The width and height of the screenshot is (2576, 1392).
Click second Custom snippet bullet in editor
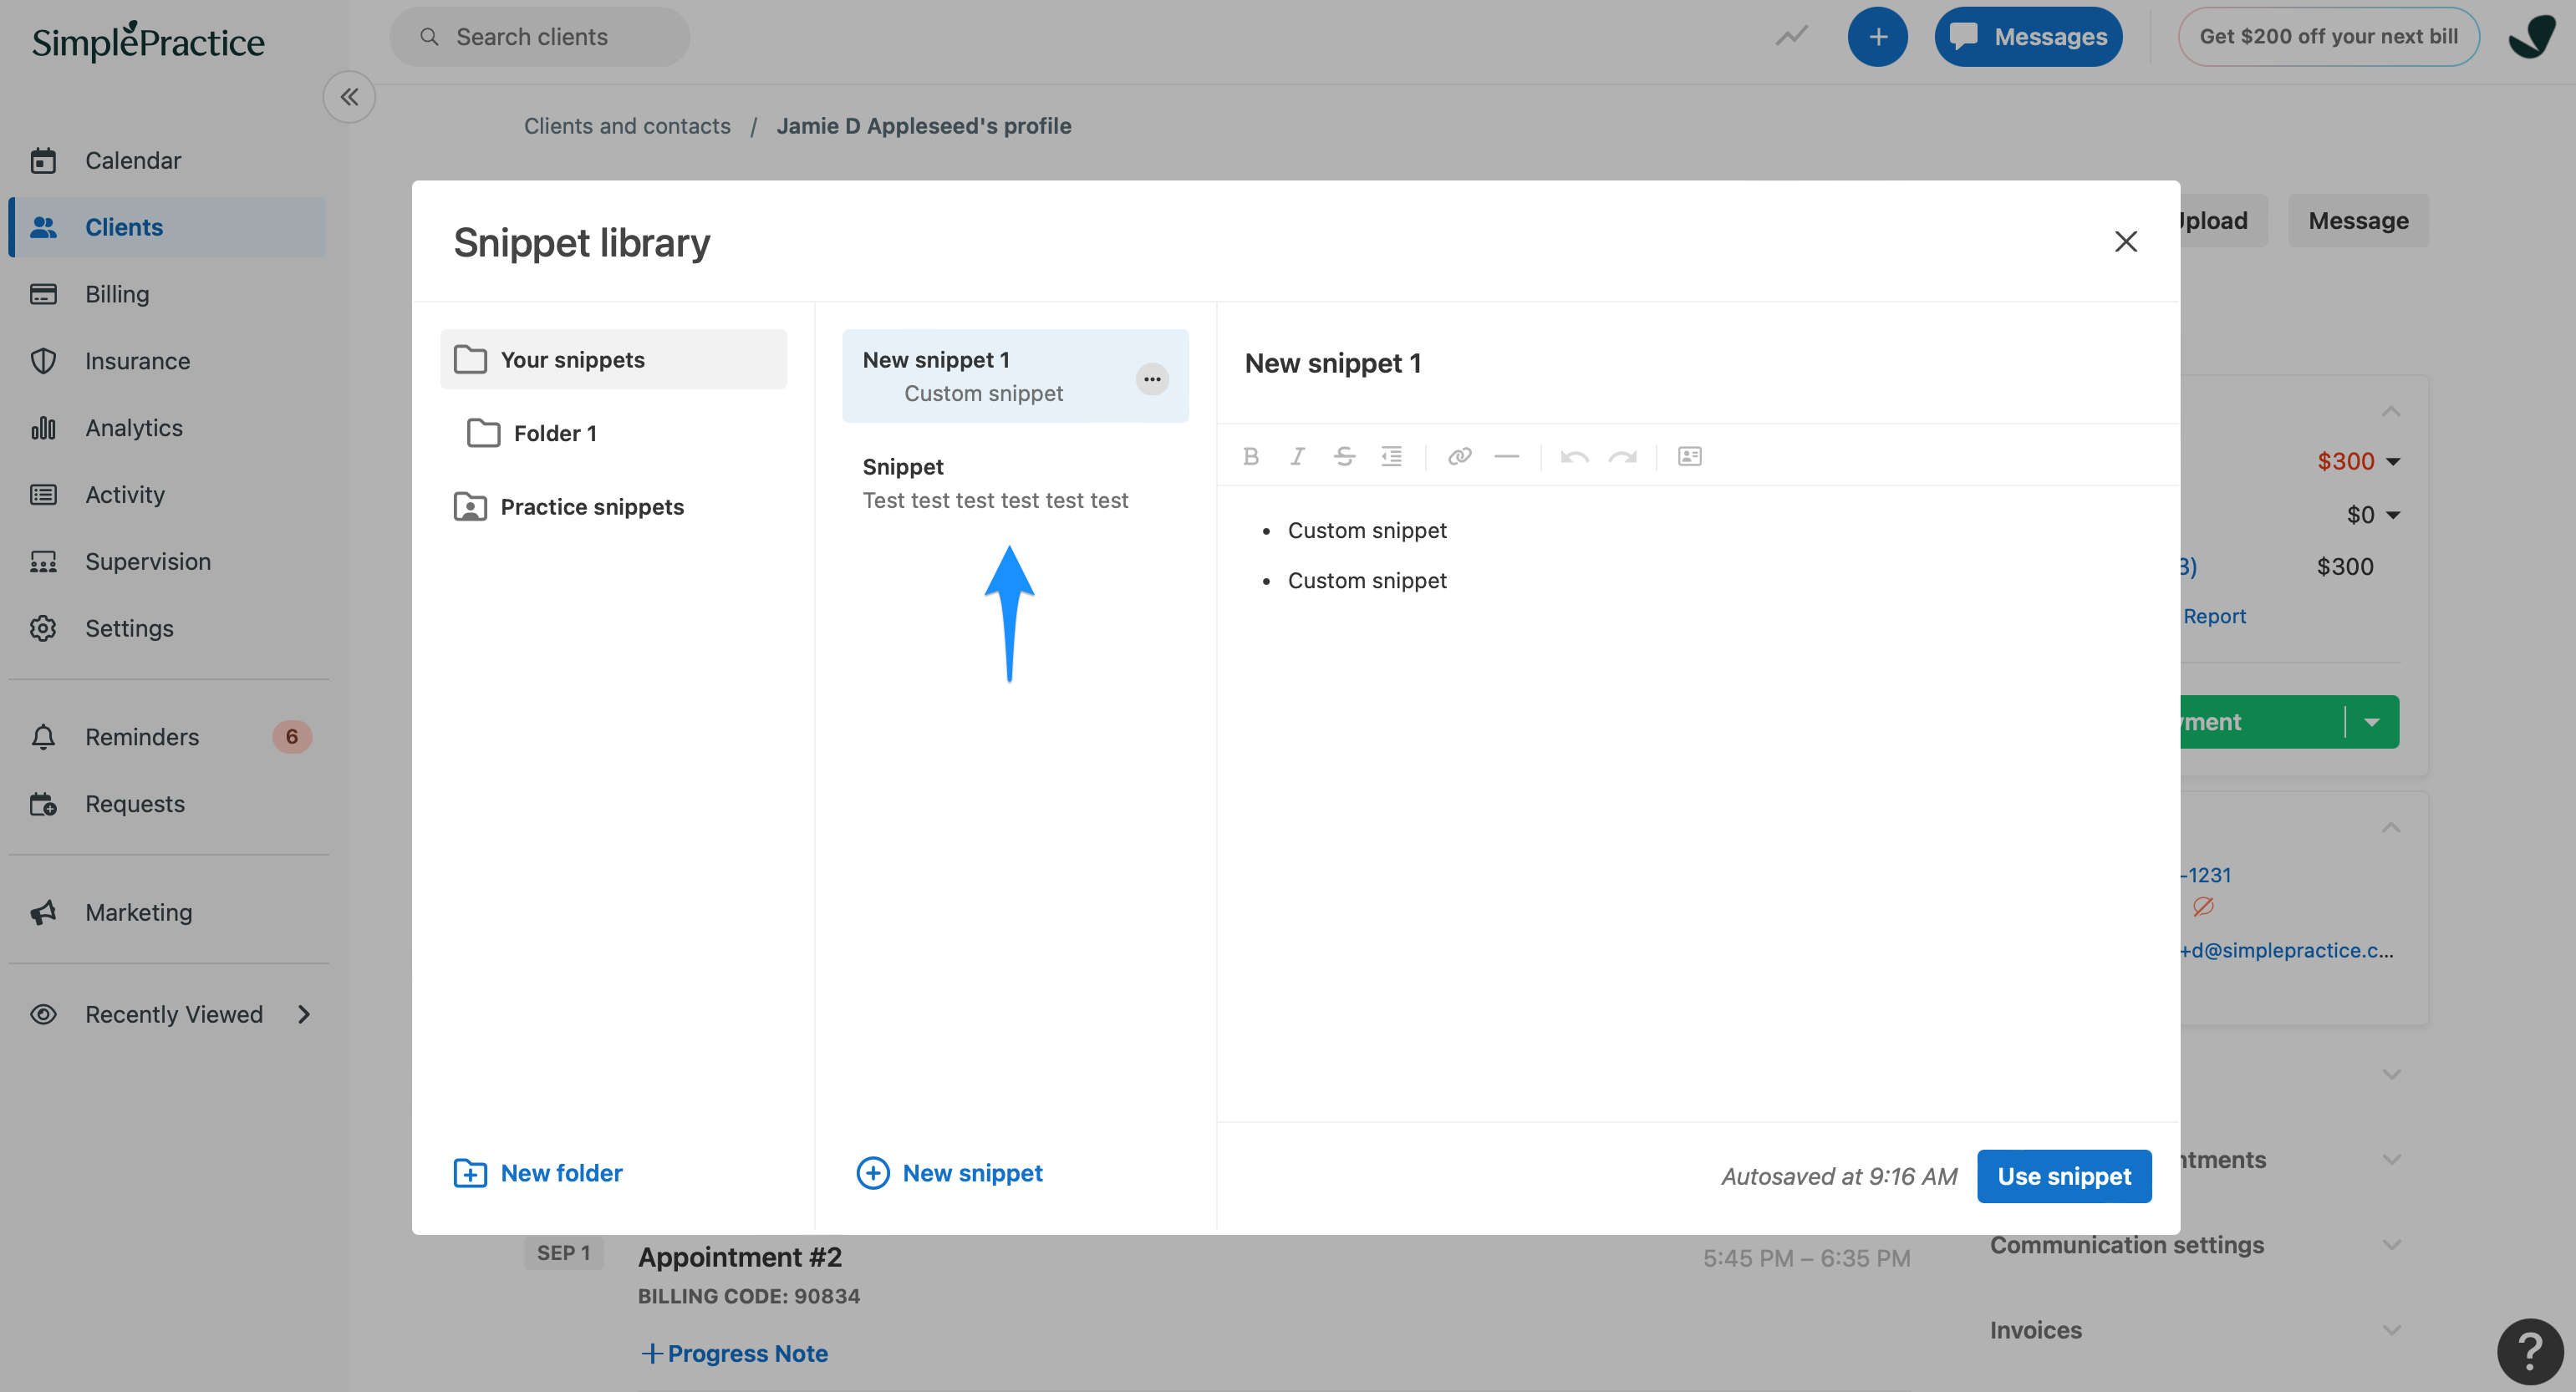1367,580
